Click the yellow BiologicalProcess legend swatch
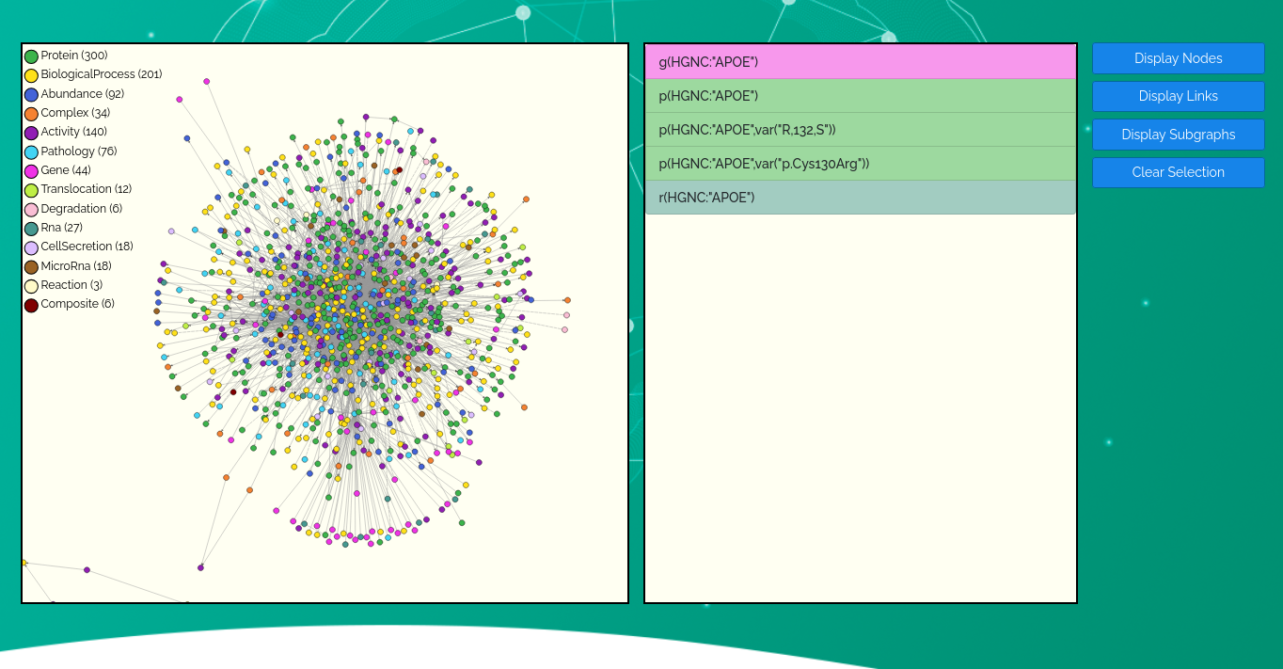The width and height of the screenshot is (1283, 669). click(x=31, y=75)
